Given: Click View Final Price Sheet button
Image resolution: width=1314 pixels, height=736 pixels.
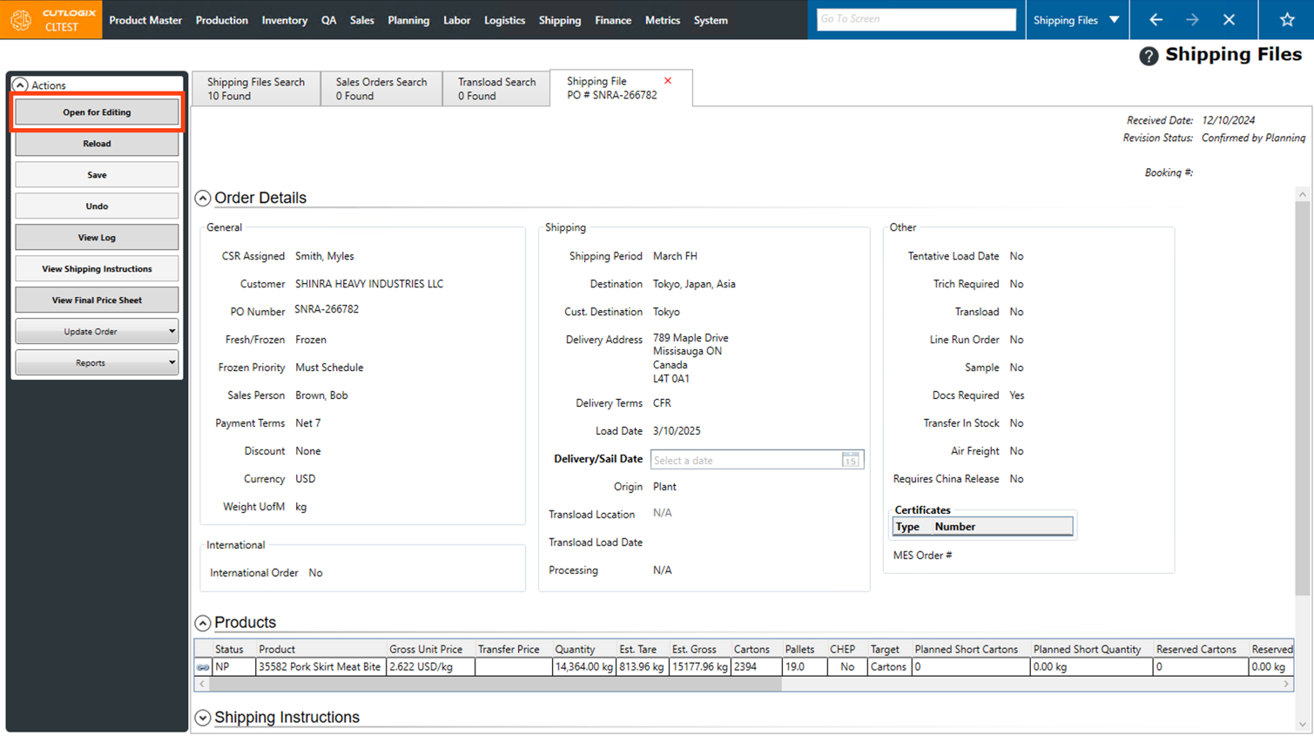Looking at the screenshot, I should [97, 300].
